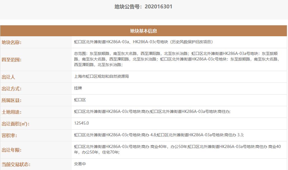This screenshot has width=288, height=170.
Task: Click the 虹口区 district value
Action: [x=80, y=100]
